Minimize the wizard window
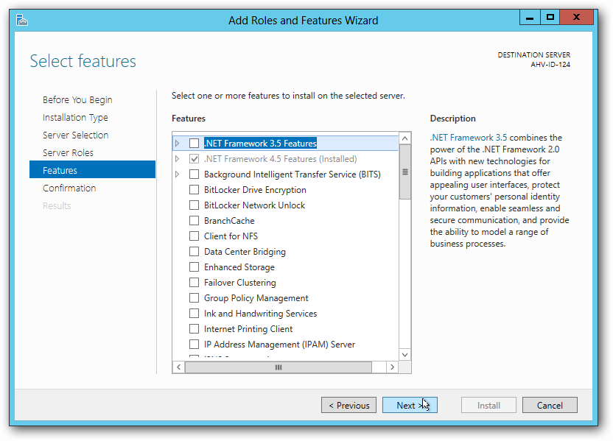613x441 pixels. tap(530, 17)
